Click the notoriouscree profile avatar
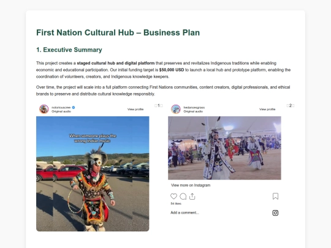This screenshot has width=331, height=248. 44,109
